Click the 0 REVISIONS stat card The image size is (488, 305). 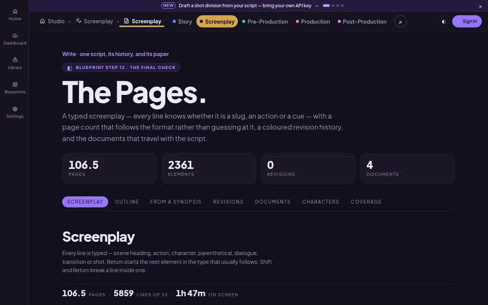coord(308,169)
